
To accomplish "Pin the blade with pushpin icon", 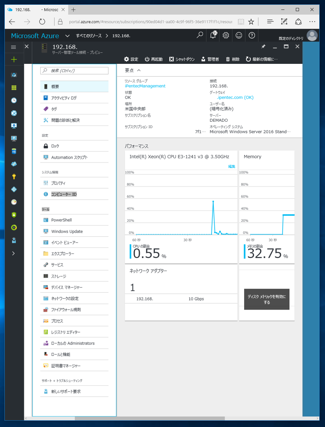I will click(263, 47).
